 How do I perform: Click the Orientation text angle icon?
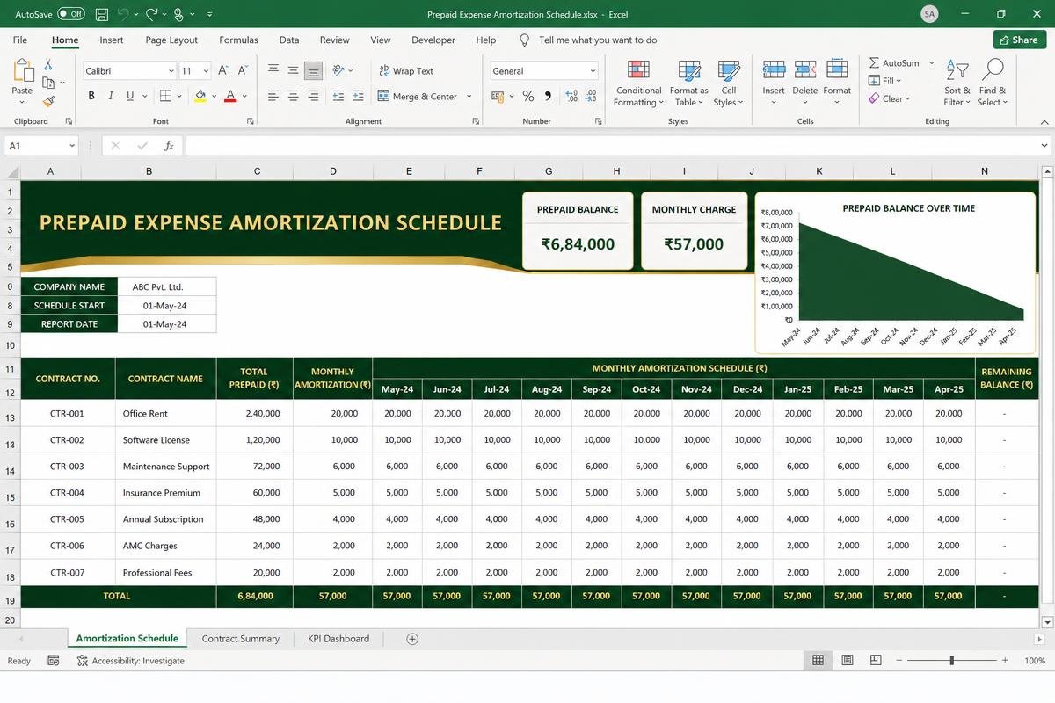(339, 70)
